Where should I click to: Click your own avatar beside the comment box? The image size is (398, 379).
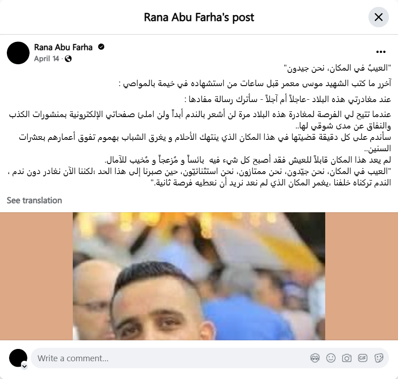click(18, 358)
